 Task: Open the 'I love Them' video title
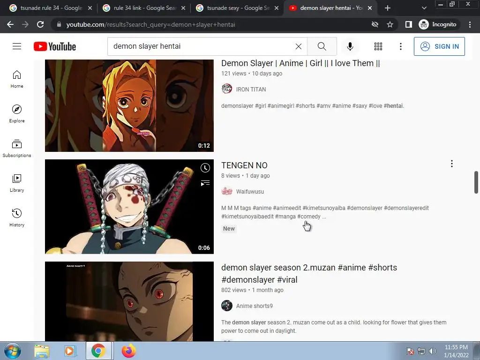tap(300, 63)
